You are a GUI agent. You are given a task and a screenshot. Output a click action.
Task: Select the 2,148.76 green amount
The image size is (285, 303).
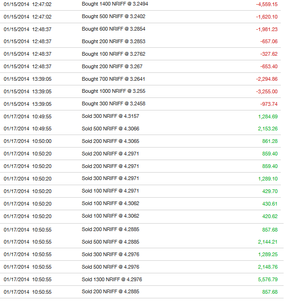268,267
